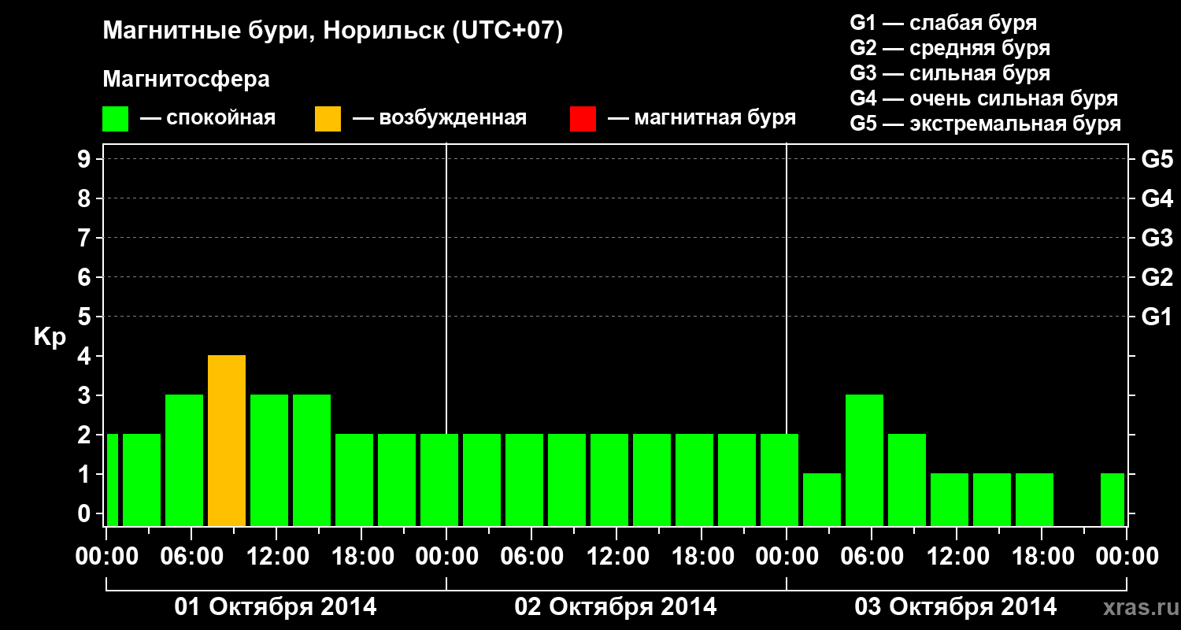Select the Kp 3 bar at 06:00 on 03 October
The image size is (1181, 630).
click(864, 460)
